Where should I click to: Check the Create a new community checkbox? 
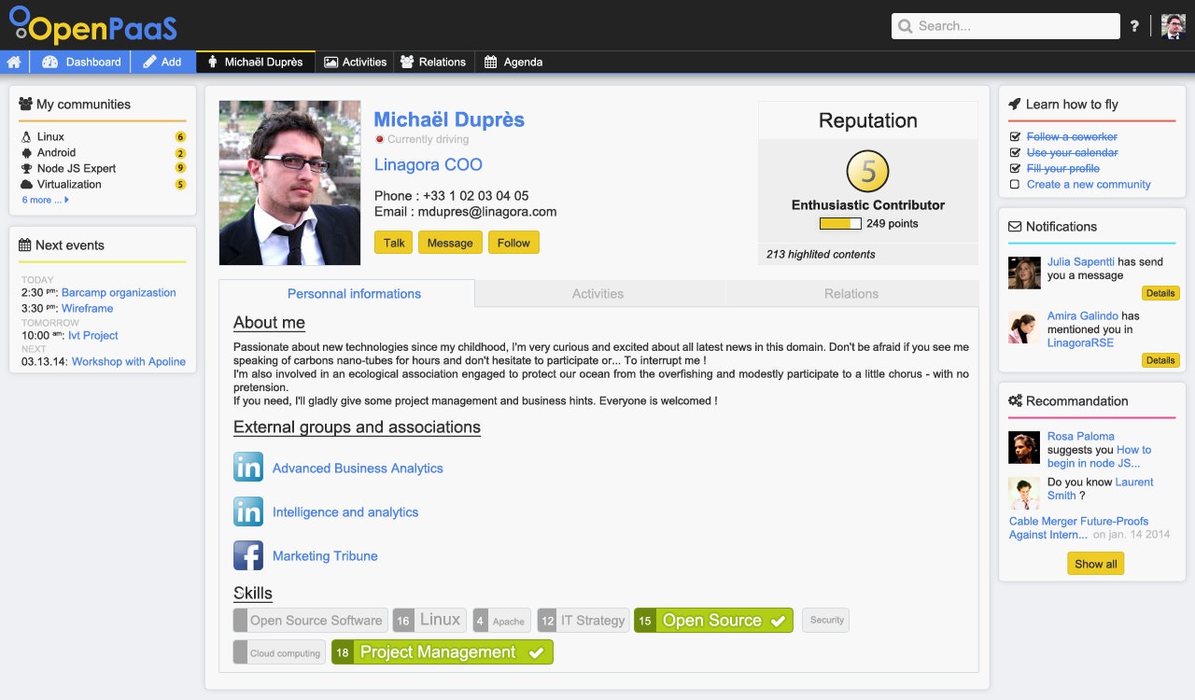point(1015,185)
